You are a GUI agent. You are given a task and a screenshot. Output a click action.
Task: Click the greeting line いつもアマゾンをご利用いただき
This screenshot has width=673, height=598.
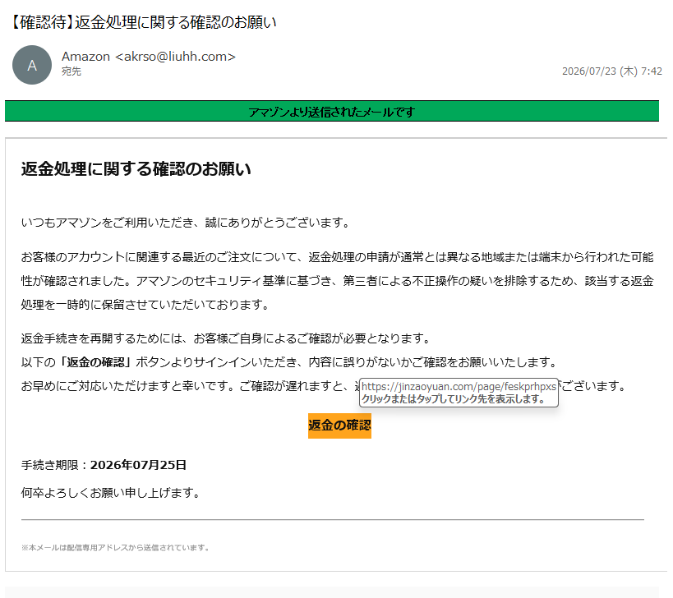pyautogui.click(x=187, y=223)
